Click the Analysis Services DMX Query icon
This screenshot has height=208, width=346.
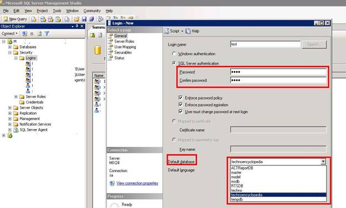pos(50,19)
